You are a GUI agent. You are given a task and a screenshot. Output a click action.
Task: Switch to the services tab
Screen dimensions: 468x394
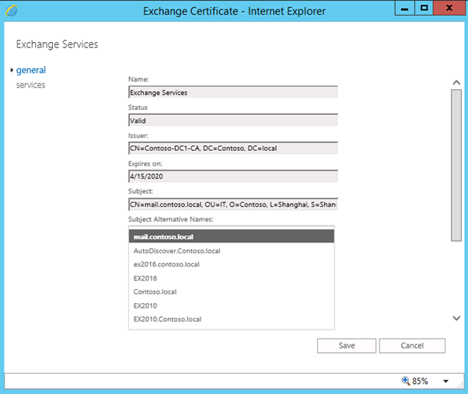[x=30, y=85]
